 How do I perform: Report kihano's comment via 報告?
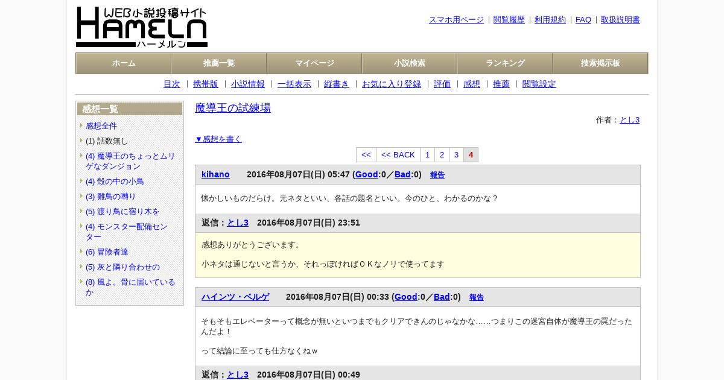(437, 176)
